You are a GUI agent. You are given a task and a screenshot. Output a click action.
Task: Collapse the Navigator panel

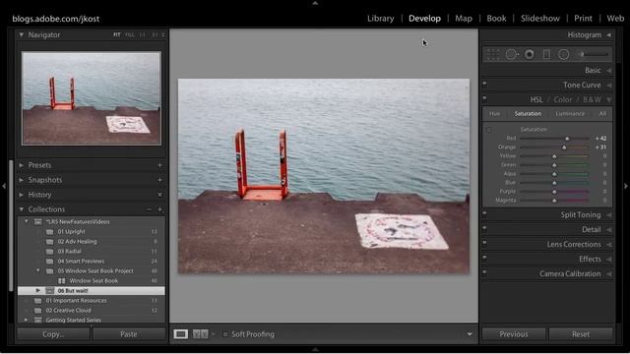pyautogui.click(x=22, y=35)
